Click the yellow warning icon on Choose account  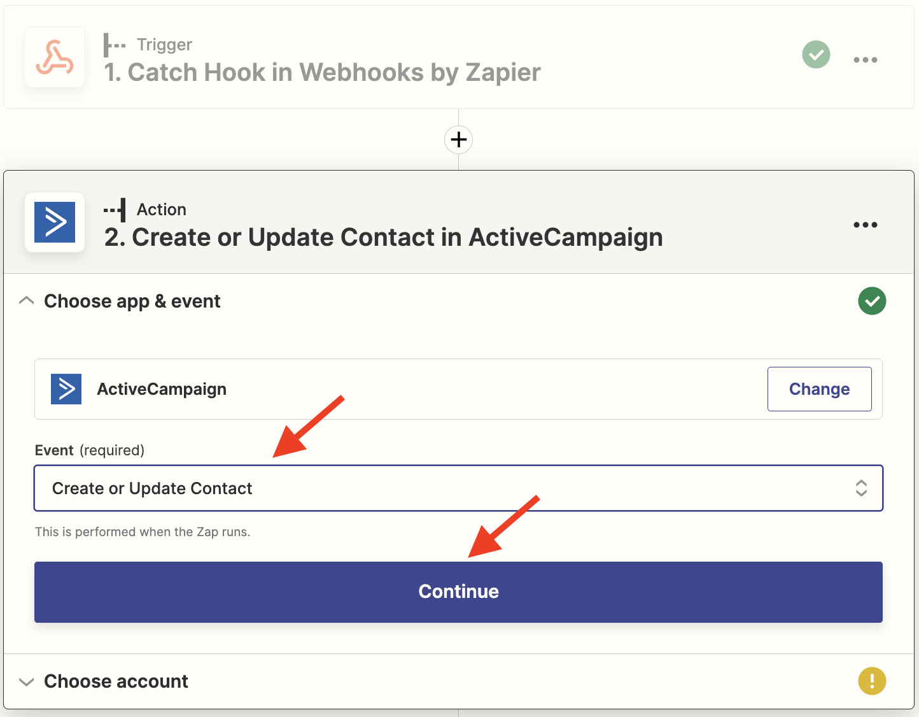(872, 681)
